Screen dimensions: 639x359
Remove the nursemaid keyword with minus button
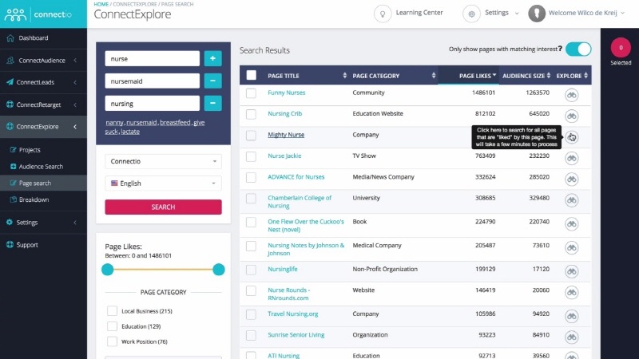pyautogui.click(x=212, y=81)
